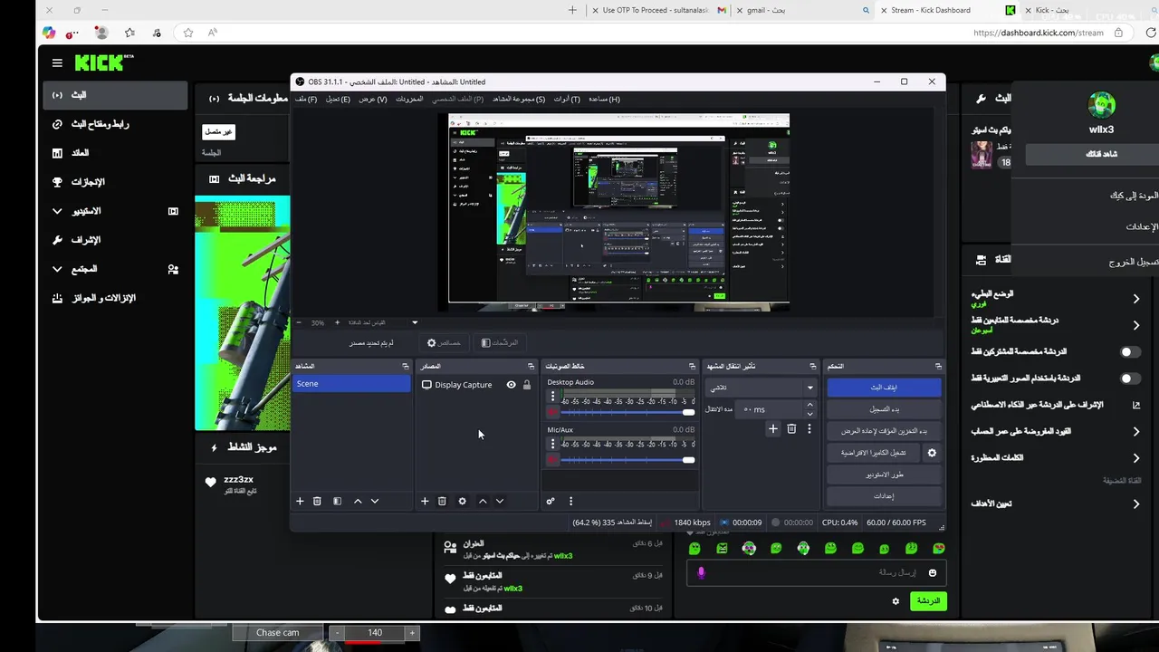Remove the selected source in OBS
Screen dimensions: 1159x652
tap(442, 501)
